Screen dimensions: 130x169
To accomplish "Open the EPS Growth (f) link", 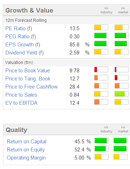I will pyautogui.click(x=23, y=45).
